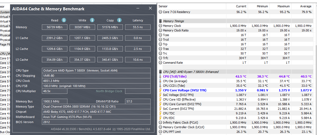
Task: Click the Motherboard field
Action: (x=96, y=117)
